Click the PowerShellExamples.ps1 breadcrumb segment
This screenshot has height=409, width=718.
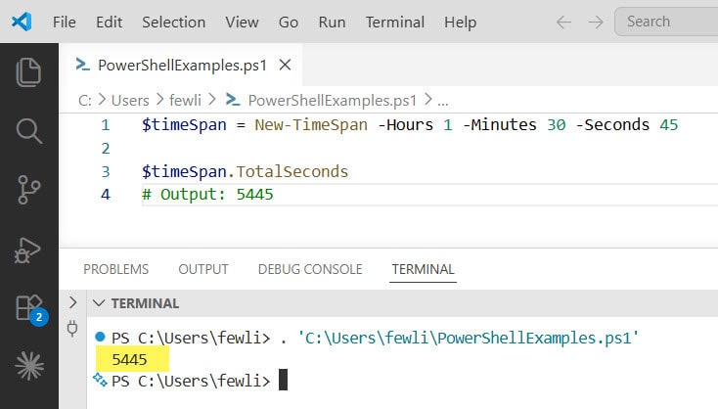click(332, 101)
